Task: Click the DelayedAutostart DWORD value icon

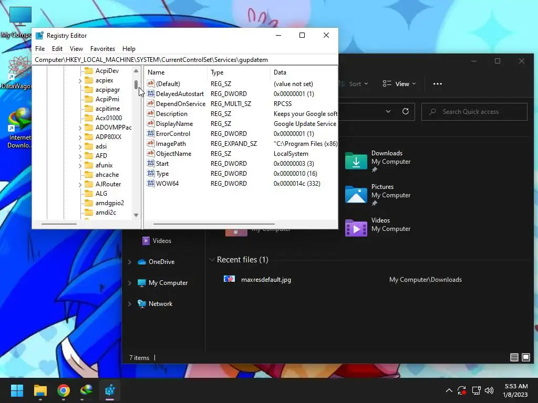Action: point(151,93)
